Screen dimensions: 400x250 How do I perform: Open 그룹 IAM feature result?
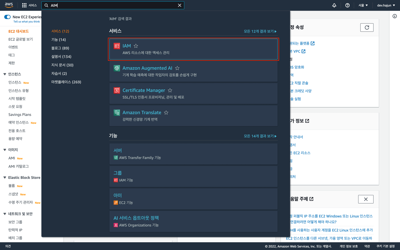coord(193,176)
